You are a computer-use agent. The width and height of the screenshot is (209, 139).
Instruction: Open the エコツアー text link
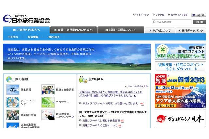coord(62,102)
